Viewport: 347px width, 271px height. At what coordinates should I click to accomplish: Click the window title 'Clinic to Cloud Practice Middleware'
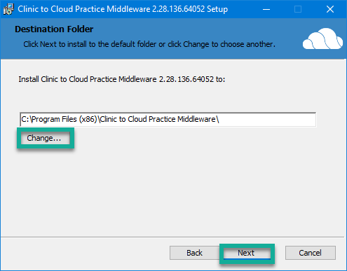(123, 9)
